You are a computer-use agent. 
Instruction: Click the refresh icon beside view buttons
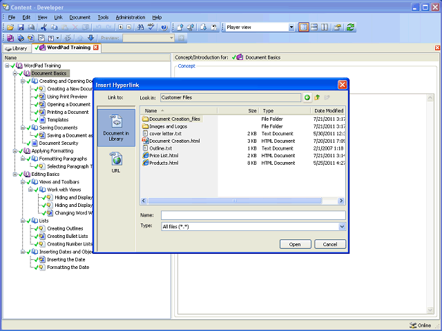point(350,27)
